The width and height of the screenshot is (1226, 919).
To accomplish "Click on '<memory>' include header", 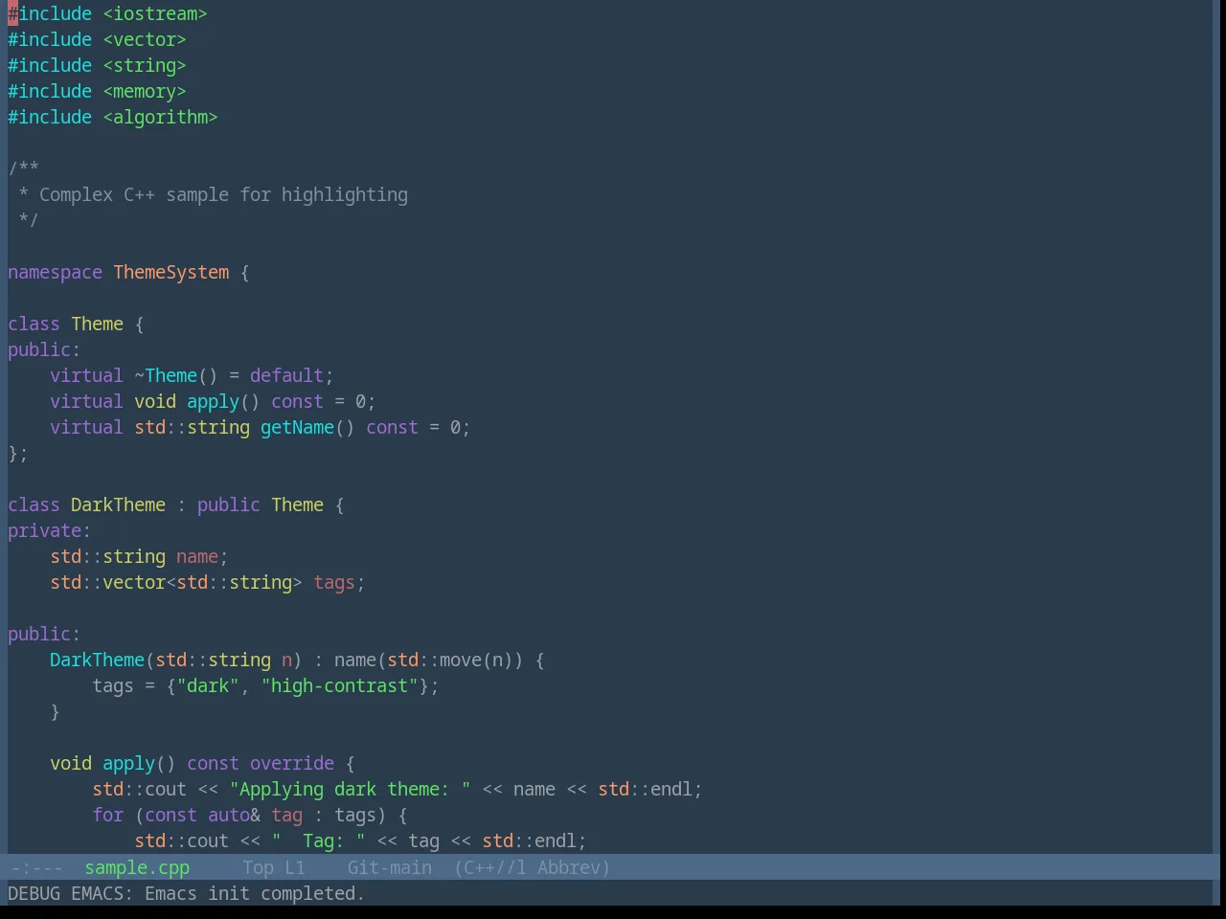I will [145, 92].
